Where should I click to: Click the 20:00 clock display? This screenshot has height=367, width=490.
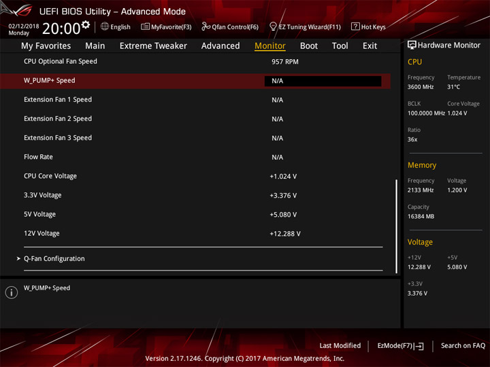tap(61, 29)
